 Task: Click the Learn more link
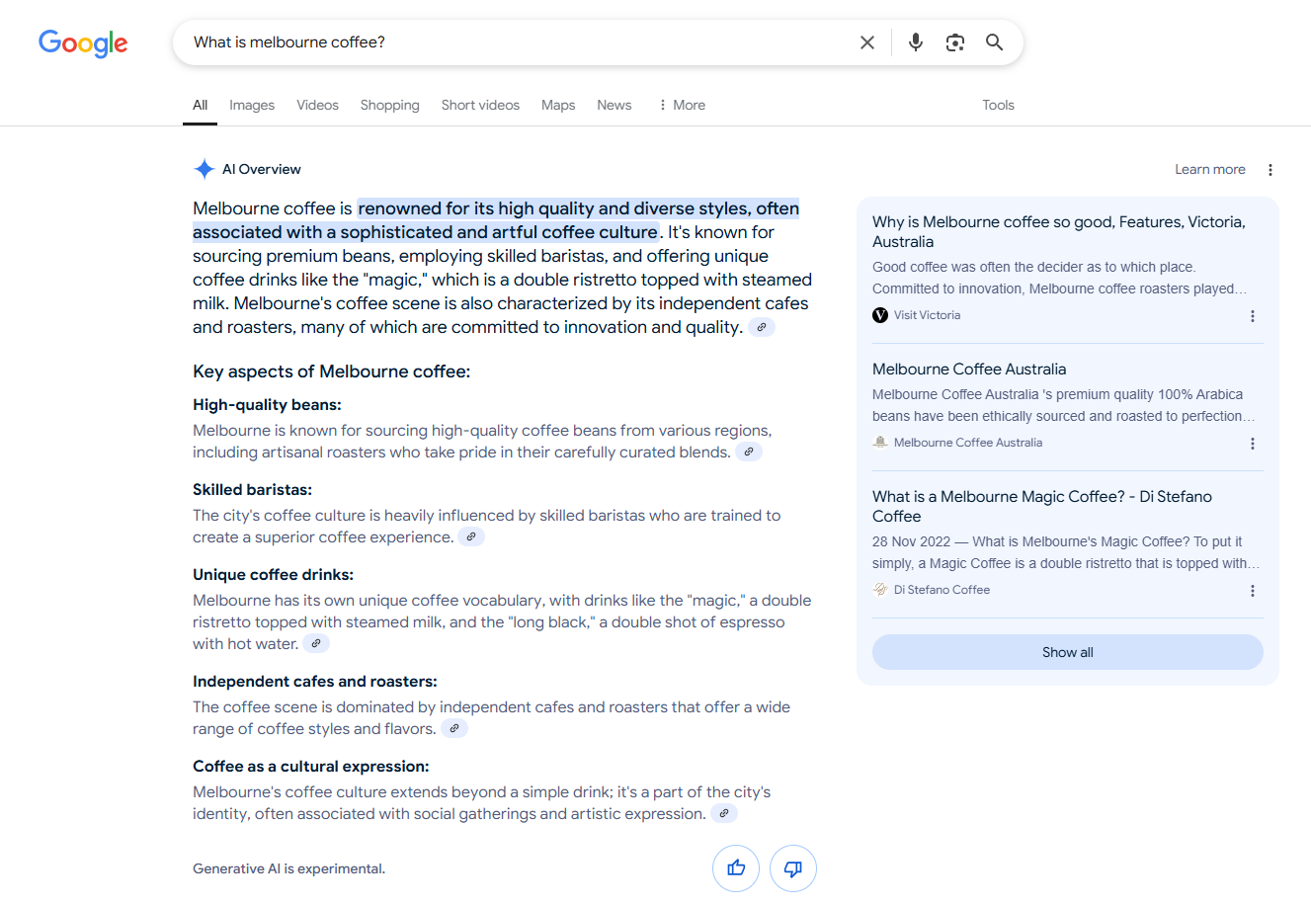pos(1210,169)
